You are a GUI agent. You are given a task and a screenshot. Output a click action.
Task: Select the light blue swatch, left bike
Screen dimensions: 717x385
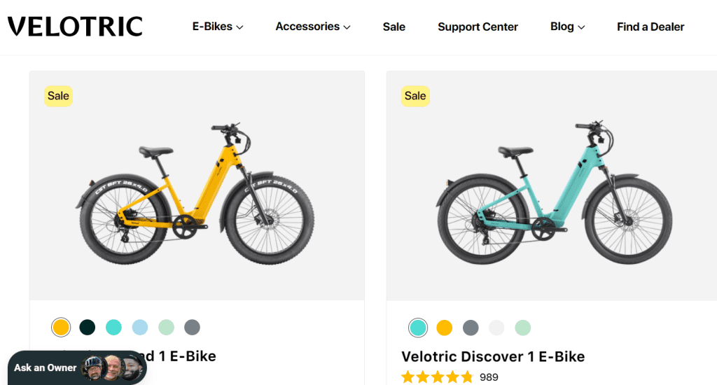click(x=140, y=327)
